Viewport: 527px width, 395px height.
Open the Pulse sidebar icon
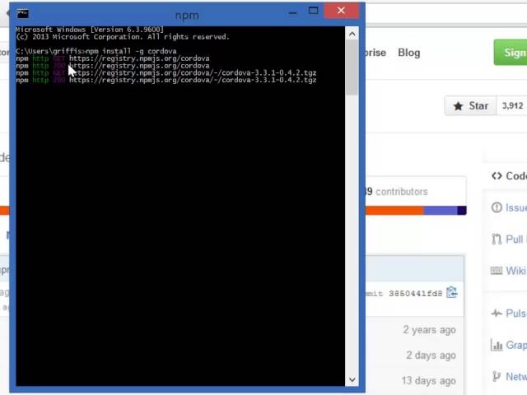[497, 314]
